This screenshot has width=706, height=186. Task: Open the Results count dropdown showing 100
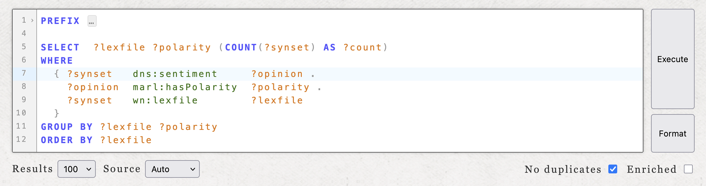coord(76,169)
